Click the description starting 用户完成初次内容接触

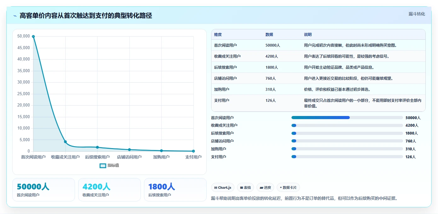coord(350,45)
